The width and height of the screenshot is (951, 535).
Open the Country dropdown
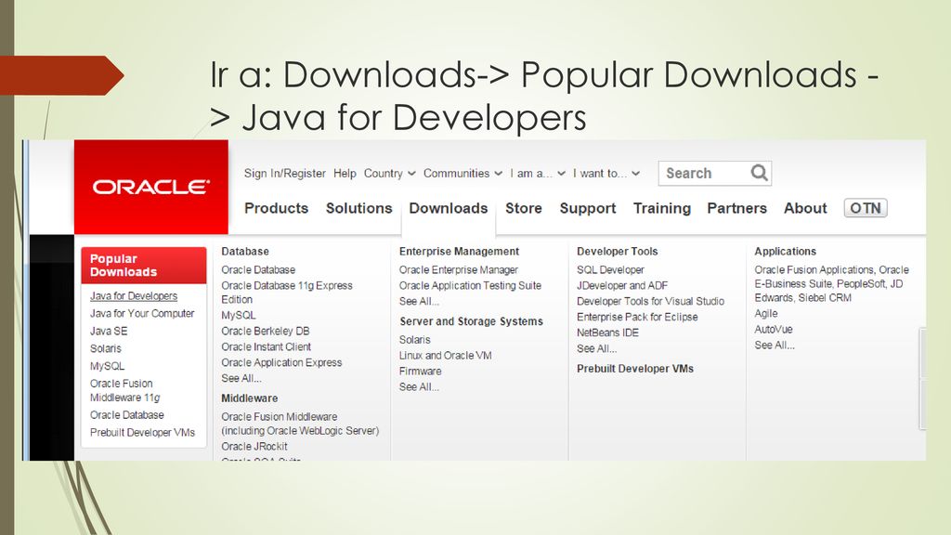(389, 174)
